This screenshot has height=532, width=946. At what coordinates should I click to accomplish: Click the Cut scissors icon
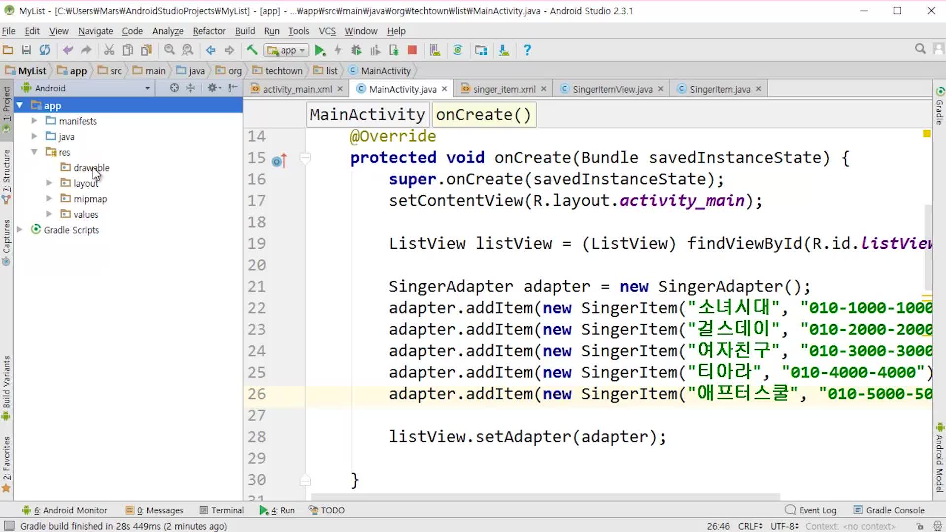[109, 50]
